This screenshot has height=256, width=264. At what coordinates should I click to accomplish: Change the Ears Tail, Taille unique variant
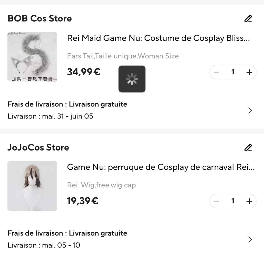tap(123, 56)
